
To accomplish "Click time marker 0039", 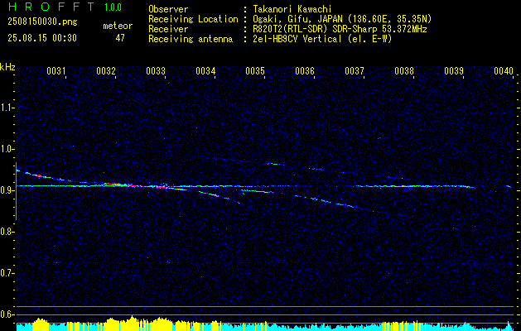I will (454, 70).
